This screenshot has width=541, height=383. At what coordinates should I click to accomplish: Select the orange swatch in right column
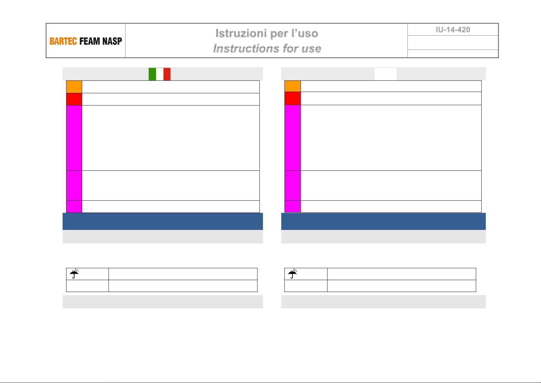(x=292, y=86)
